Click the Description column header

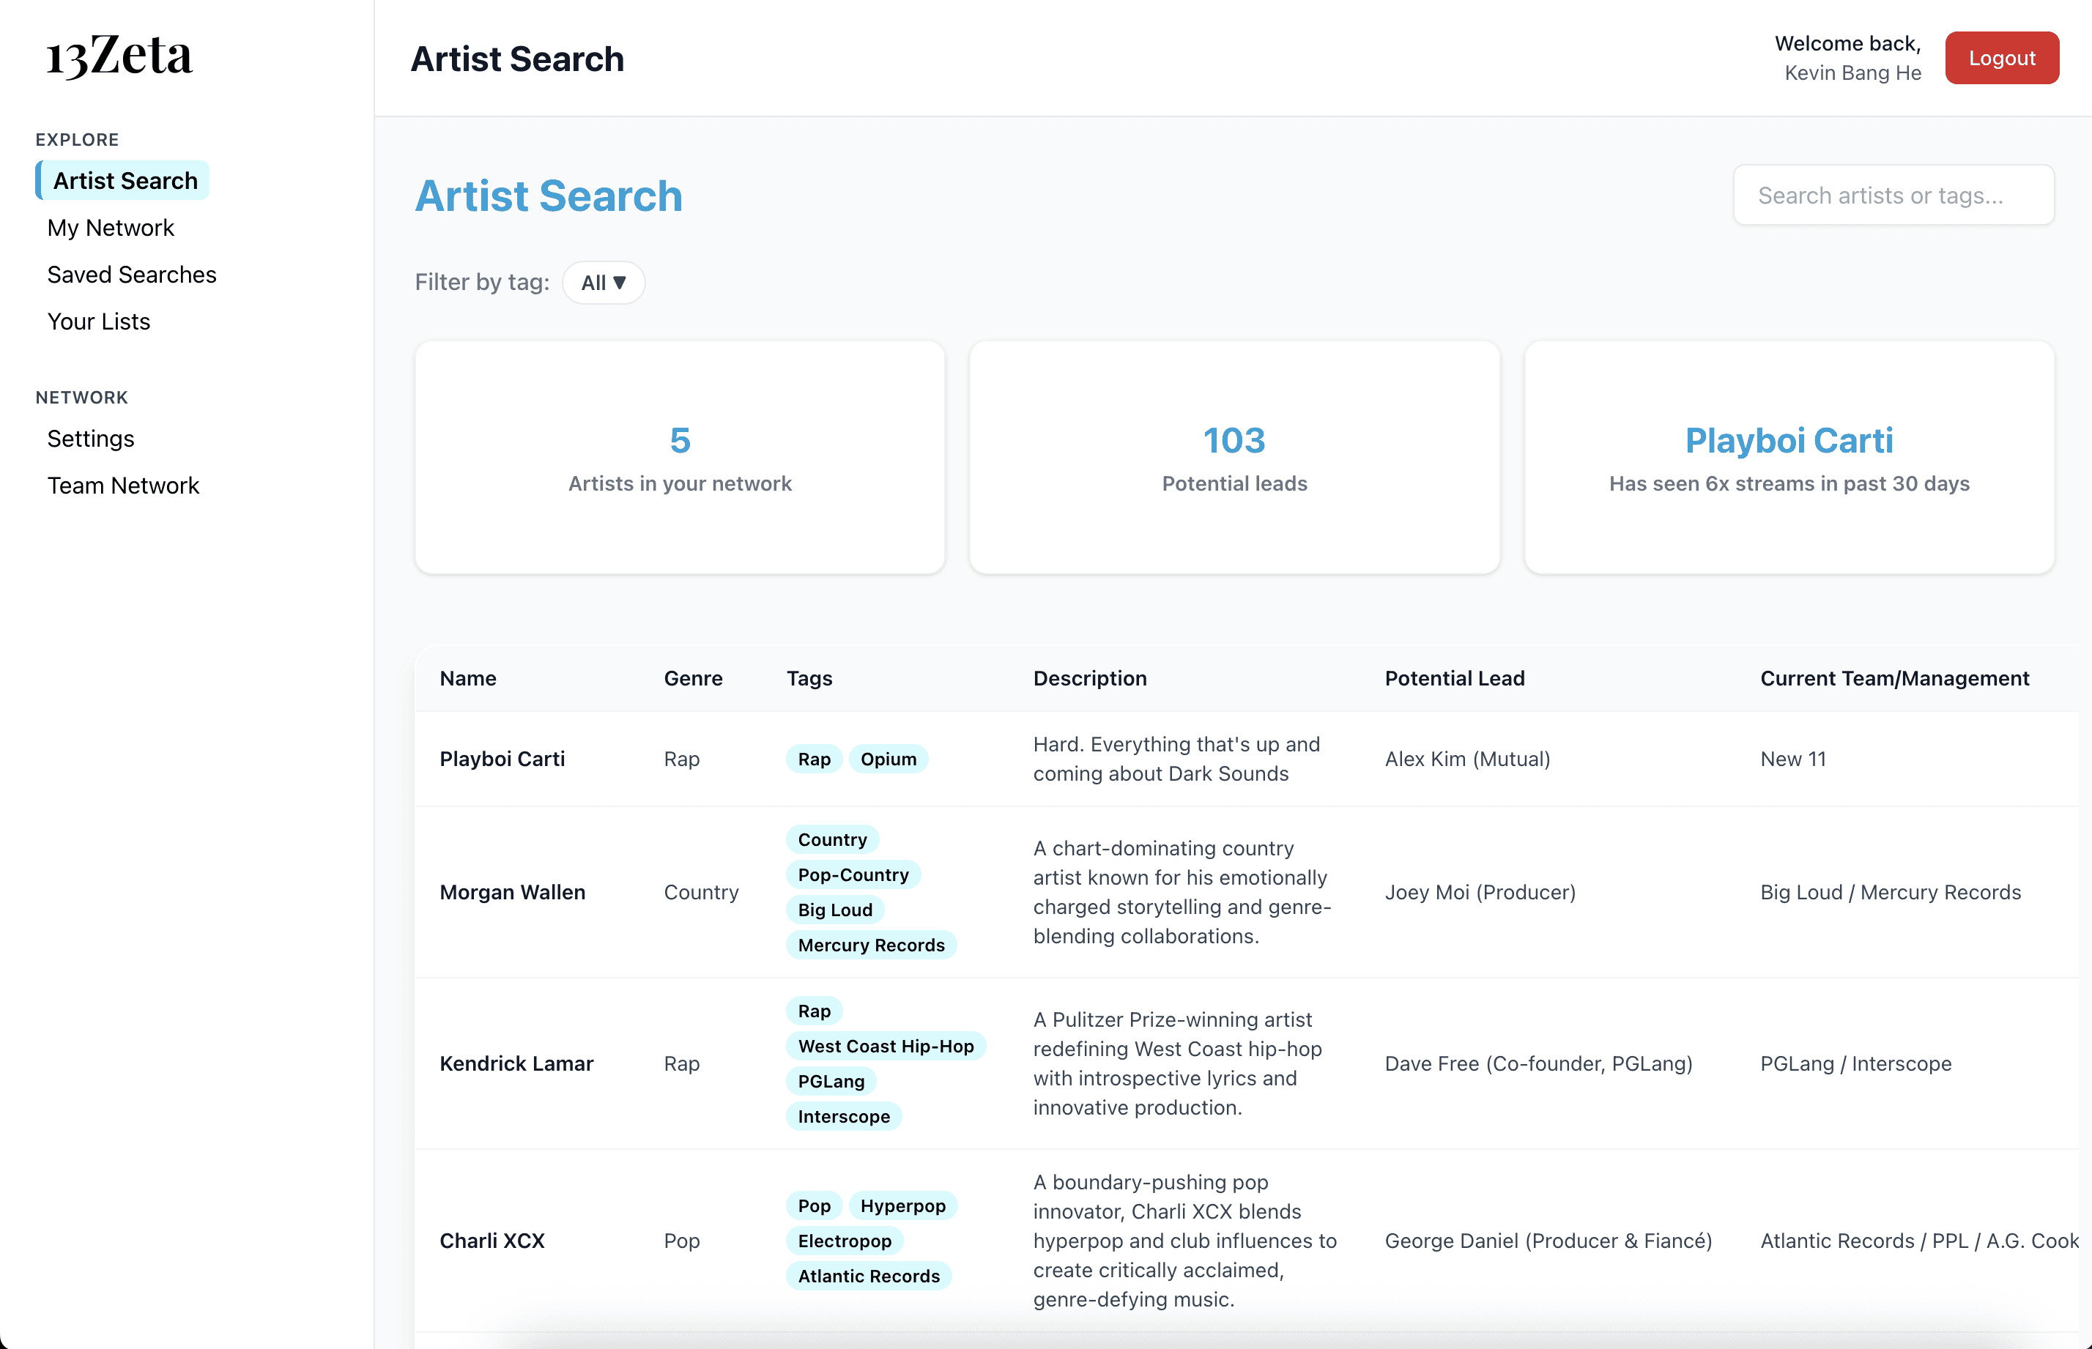[x=1090, y=678]
